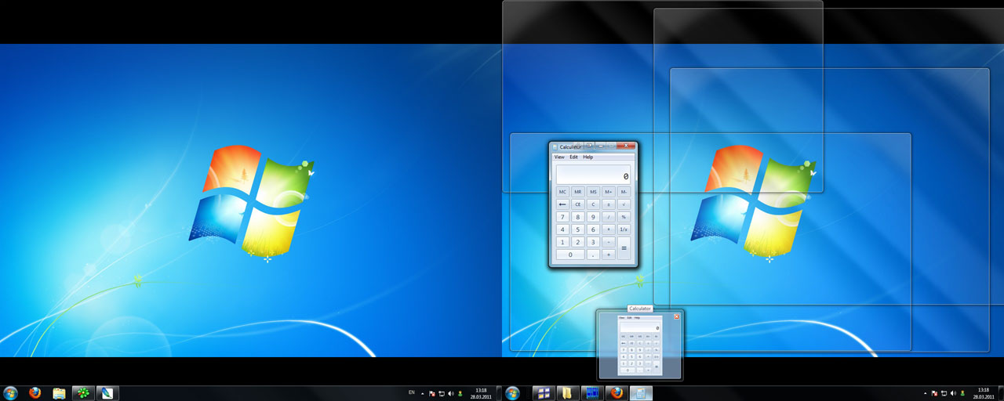Click the multiply key in Calculator

(609, 229)
